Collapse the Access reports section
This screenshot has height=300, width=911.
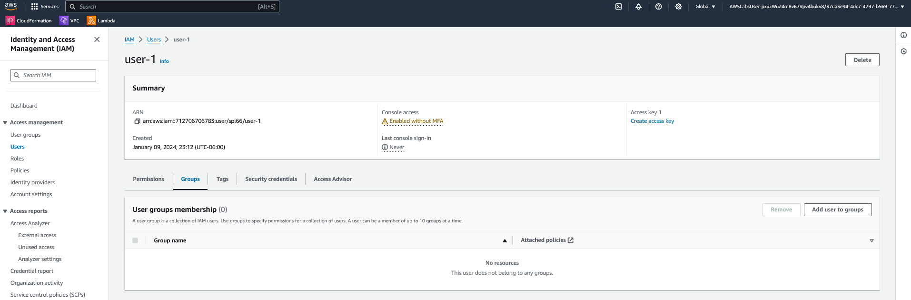(x=5, y=211)
